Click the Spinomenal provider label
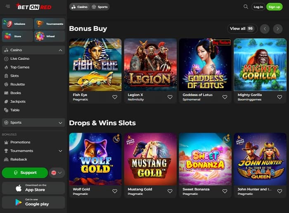The height and width of the screenshot is (213, 289). 191,100
